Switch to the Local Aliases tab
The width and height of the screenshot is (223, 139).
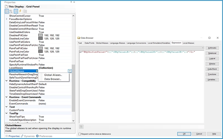click(x=188, y=43)
